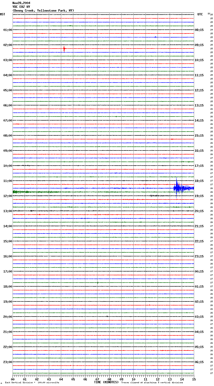Select the 03:00 MST time label
214x386 pixels.
pos(8,60)
